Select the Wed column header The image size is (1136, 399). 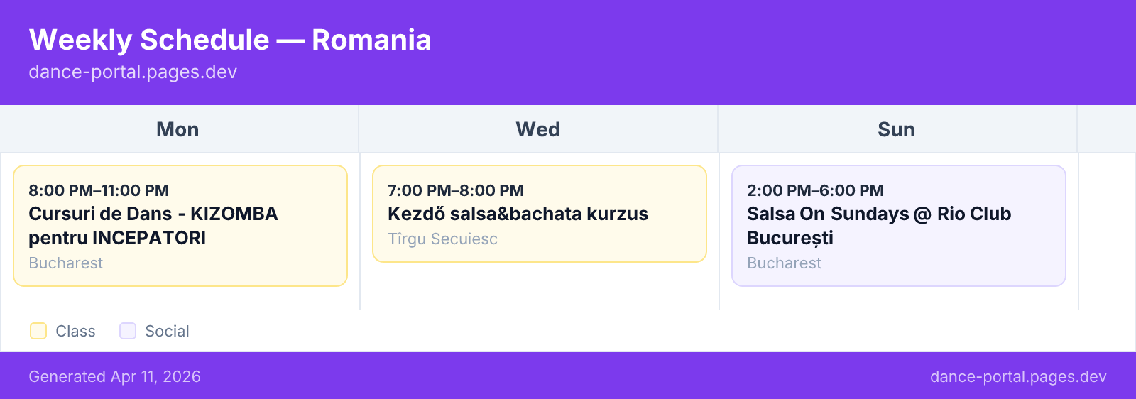coord(538,129)
